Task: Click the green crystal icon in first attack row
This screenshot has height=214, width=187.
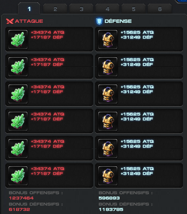Action: point(18,39)
